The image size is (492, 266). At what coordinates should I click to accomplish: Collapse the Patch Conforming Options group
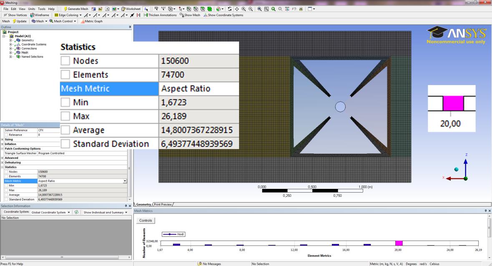click(2, 149)
